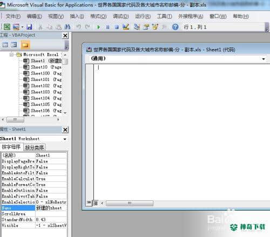270x237 pixels.
Task: Open the 调试(D) menu
Action: coord(121,16)
